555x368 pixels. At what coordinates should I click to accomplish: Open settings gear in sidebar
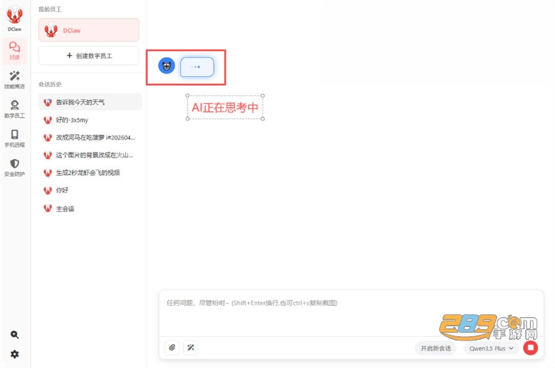coord(15,354)
